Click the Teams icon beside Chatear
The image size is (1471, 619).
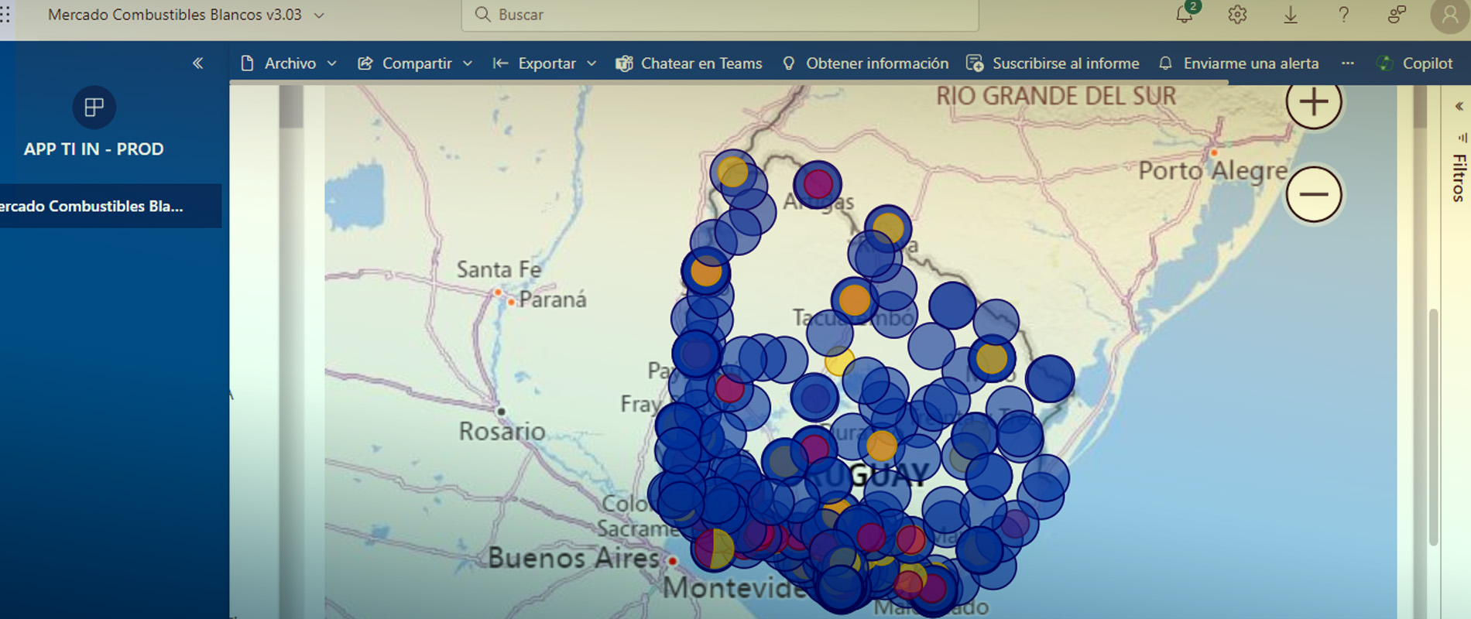624,63
